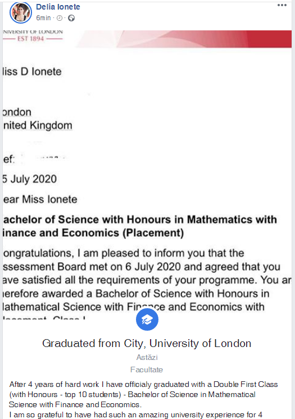This screenshot has height=419, width=295.
Task: Click the 5 July 2020 date in letter
Action: pyautogui.click(x=30, y=179)
